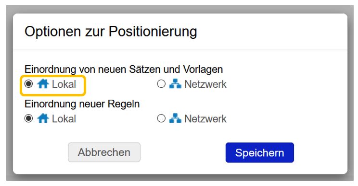Click the Abbrechen button
Screen dimensions: 358x186
(x=104, y=152)
